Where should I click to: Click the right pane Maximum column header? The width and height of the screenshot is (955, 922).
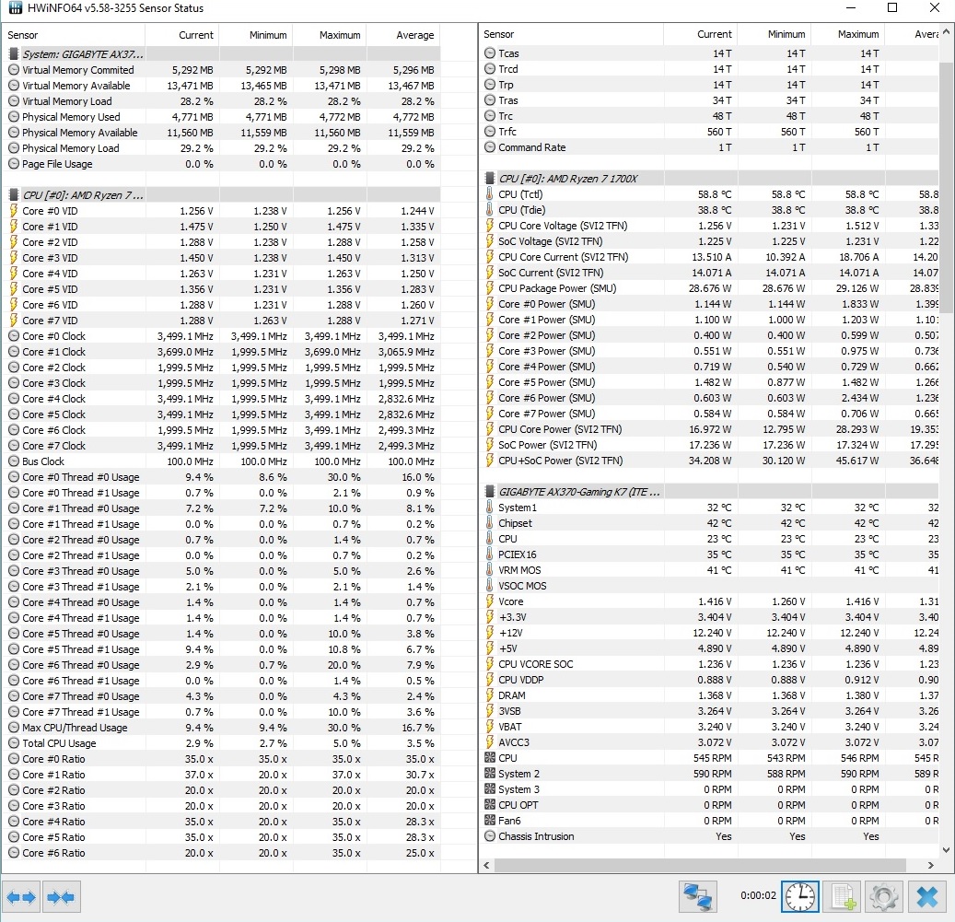point(847,34)
